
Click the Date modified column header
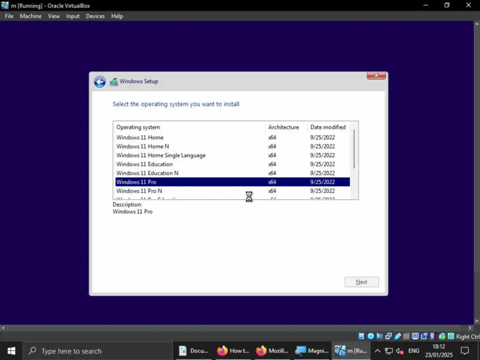click(329, 127)
